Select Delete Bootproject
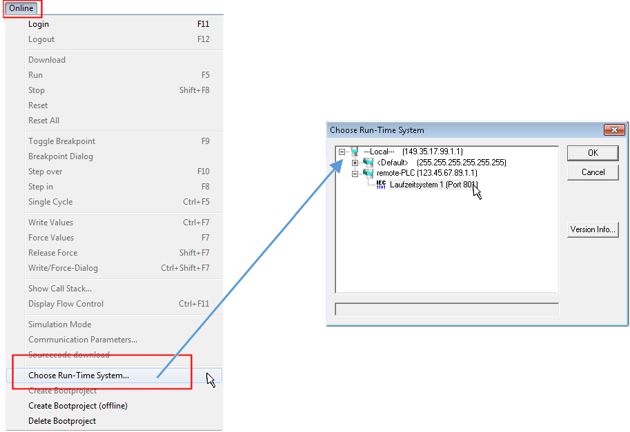 tap(62, 421)
